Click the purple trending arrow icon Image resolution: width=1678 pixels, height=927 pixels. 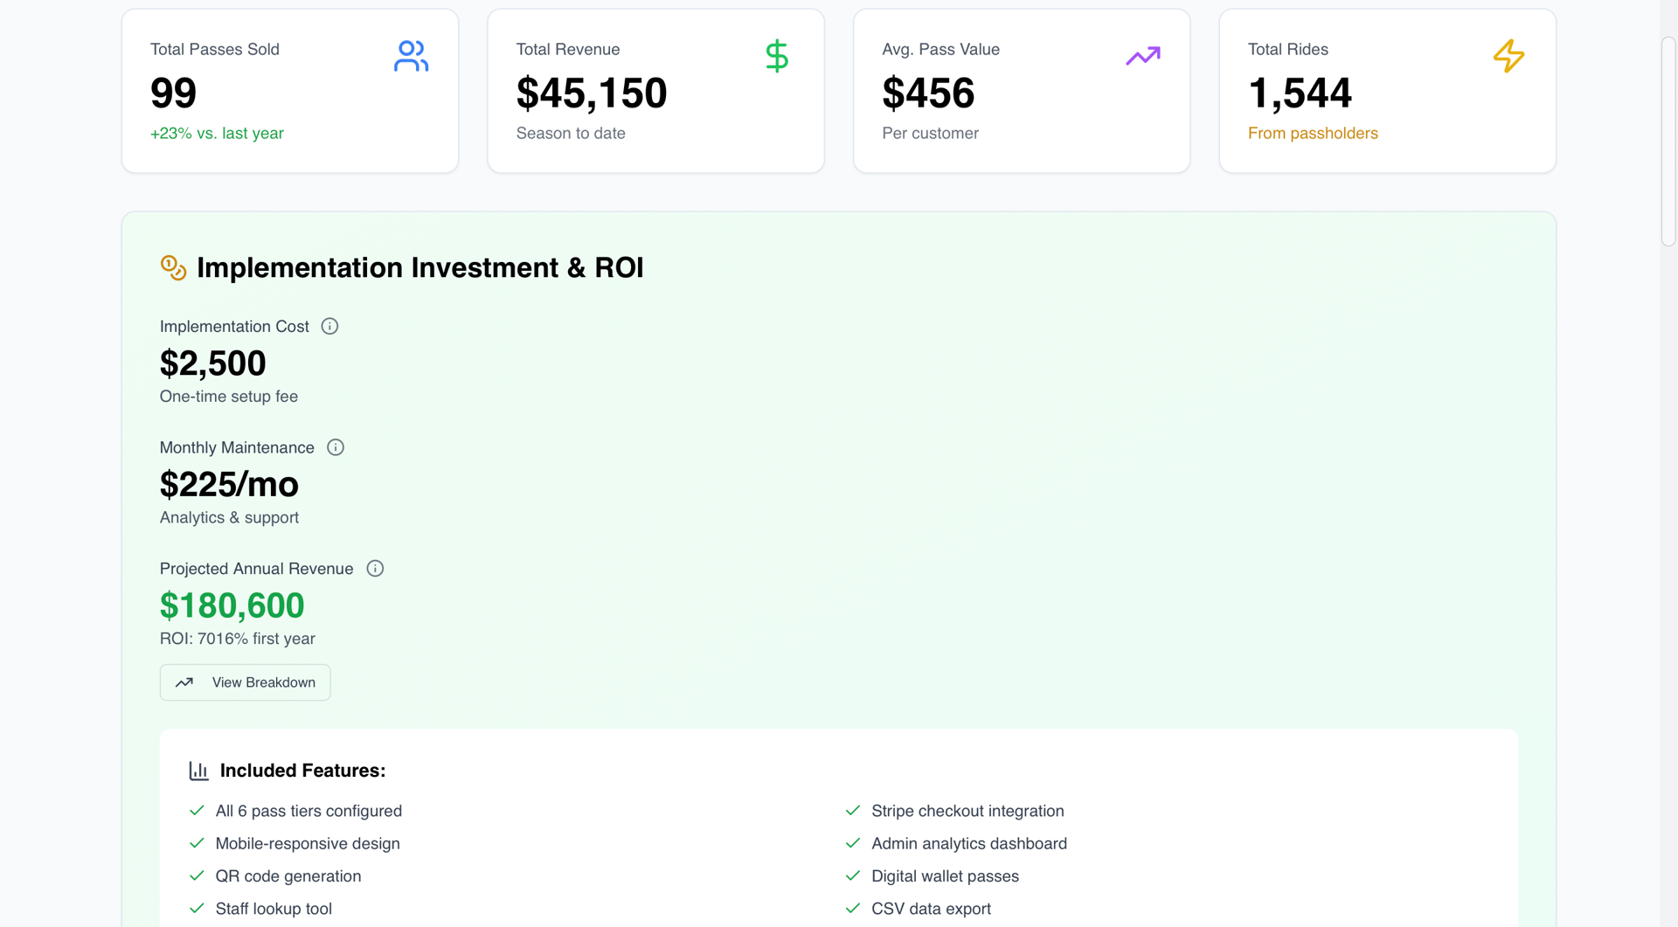pos(1142,56)
